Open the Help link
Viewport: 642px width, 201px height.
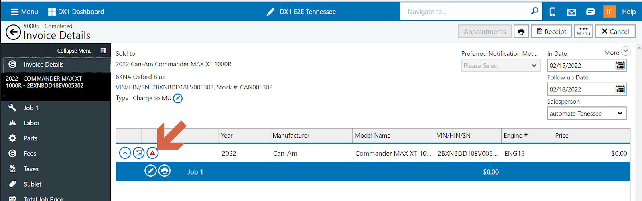pyautogui.click(x=629, y=12)
